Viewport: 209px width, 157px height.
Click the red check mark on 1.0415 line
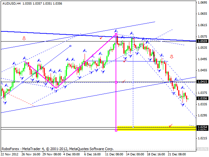[x=124, y=81]
